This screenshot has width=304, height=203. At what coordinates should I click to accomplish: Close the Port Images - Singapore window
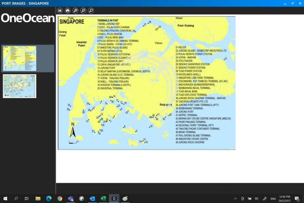(x=300, y=3)
